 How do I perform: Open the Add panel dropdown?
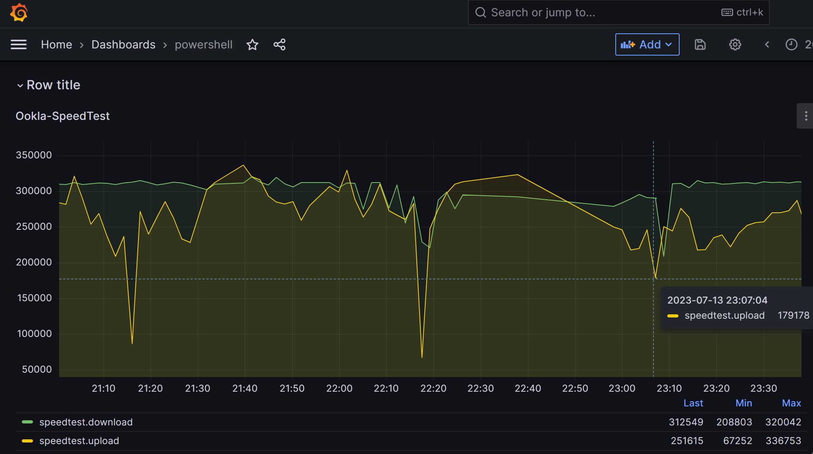(x=647, y=44)
